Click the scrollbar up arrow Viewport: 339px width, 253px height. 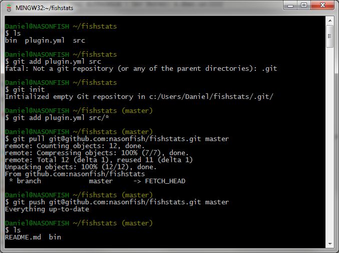(330, 21)
